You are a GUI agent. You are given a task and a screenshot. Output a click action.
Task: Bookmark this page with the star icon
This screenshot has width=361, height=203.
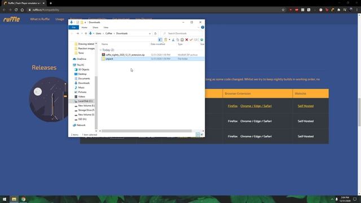point(283,10)
